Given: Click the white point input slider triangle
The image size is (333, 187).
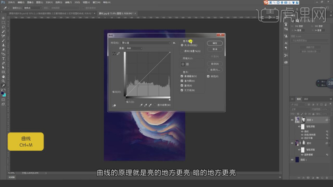Looking at the screenshot, I should (x=170, y=100).
